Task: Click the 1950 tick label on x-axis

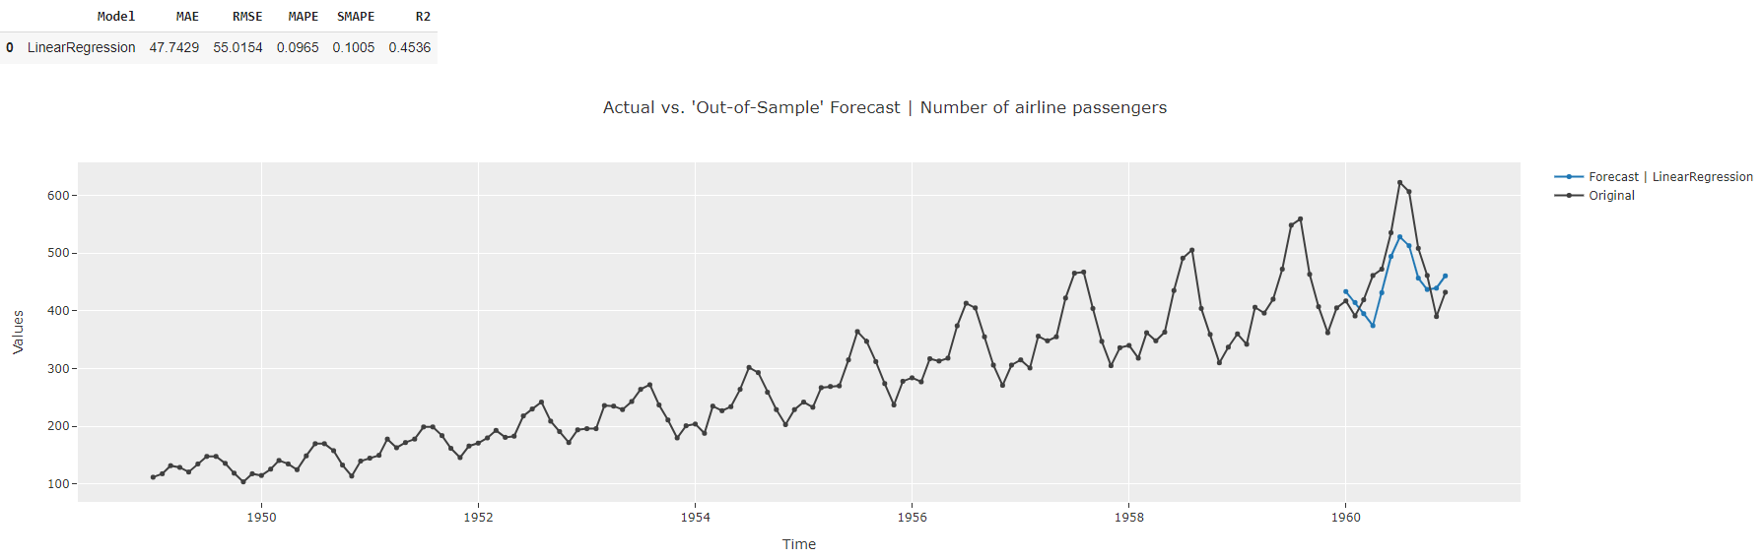Action: [261, 518]
